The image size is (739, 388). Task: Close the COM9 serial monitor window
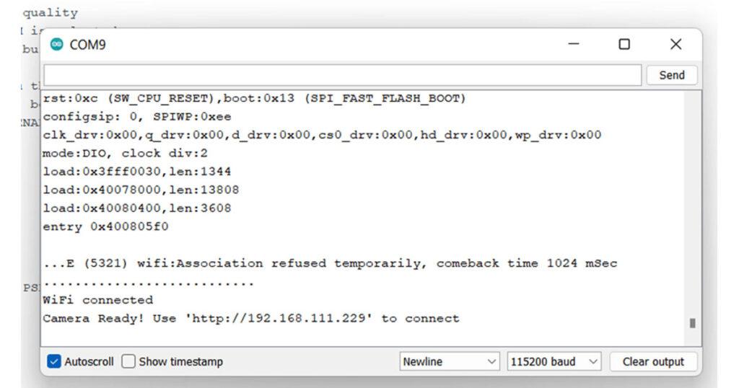coord(675,45)
